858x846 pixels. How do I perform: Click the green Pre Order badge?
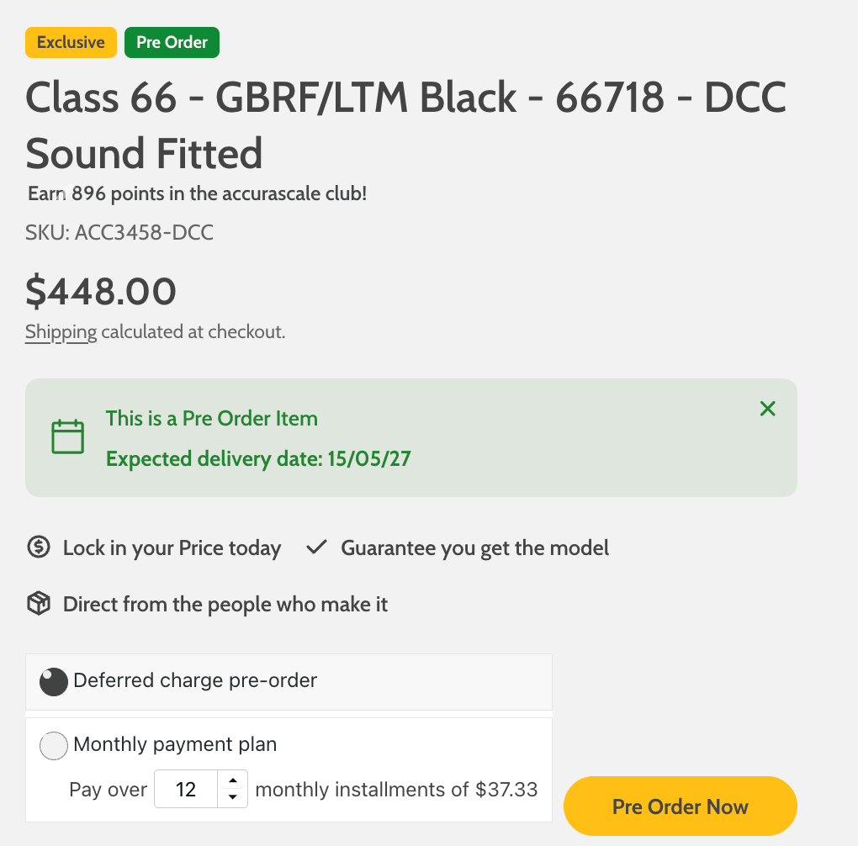point(172,43)
